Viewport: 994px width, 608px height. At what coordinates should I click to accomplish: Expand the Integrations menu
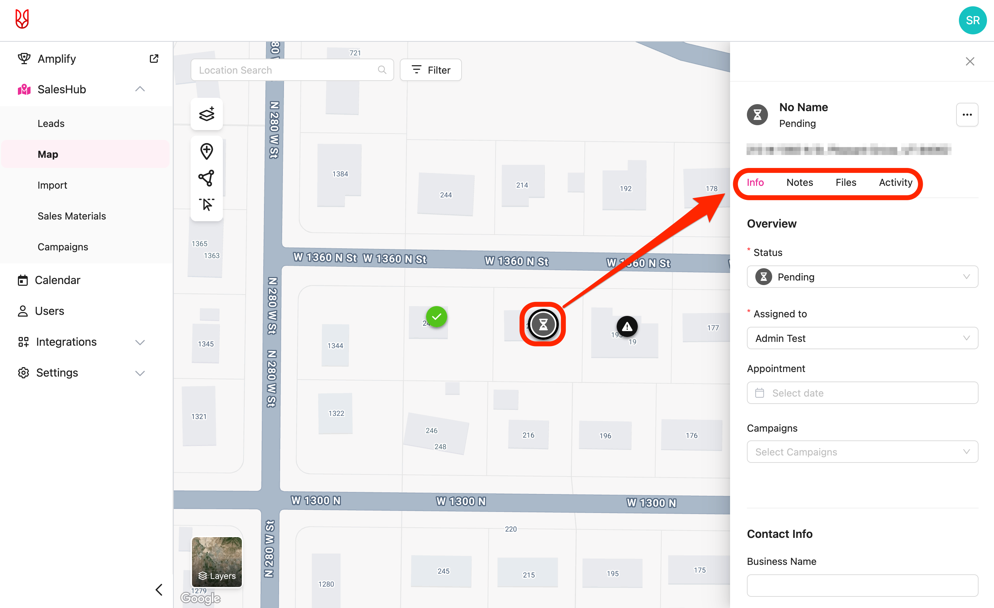140,342
